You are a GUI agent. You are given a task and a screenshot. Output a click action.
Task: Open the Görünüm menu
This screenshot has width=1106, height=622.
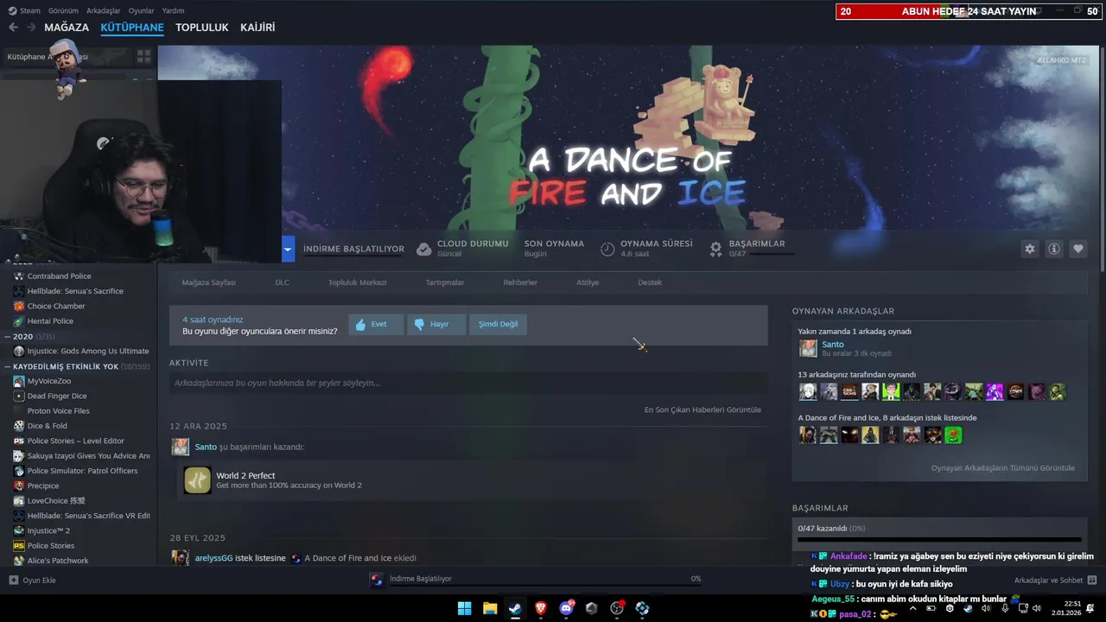pyautogui.click(x=63, y=11)
